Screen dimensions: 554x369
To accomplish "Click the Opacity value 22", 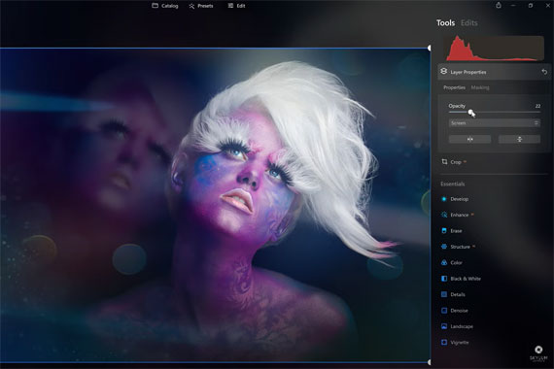I will tap(537, 106).
